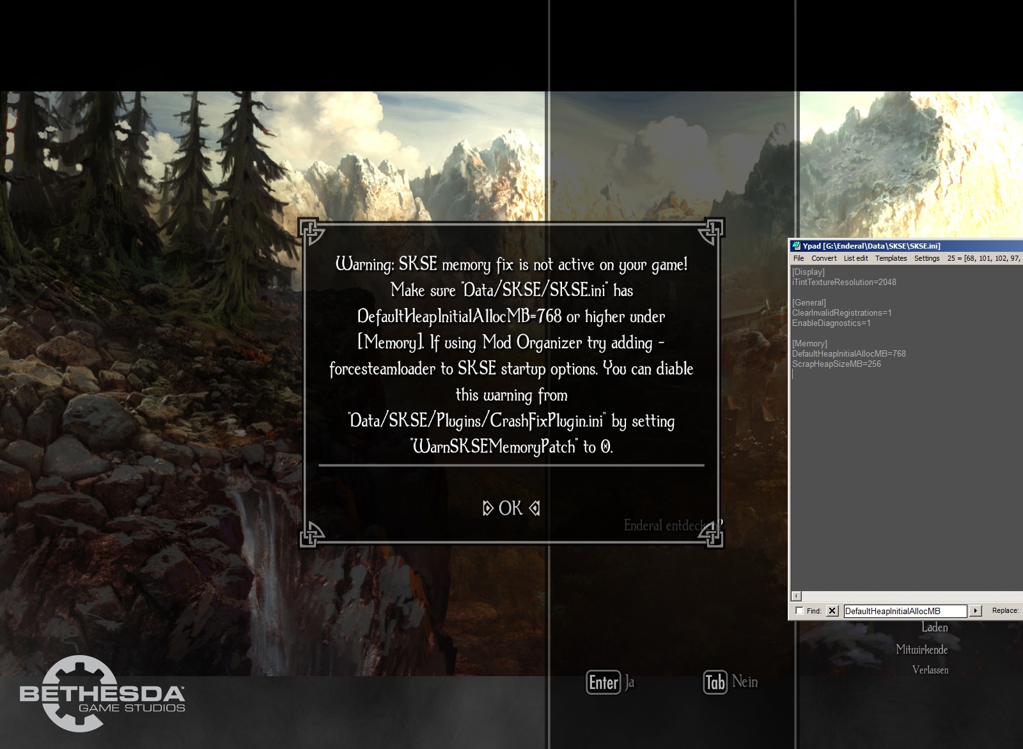Click the Tab key icon for Nein
This screenshot has width=1023, height=749.
pos(715,683)
